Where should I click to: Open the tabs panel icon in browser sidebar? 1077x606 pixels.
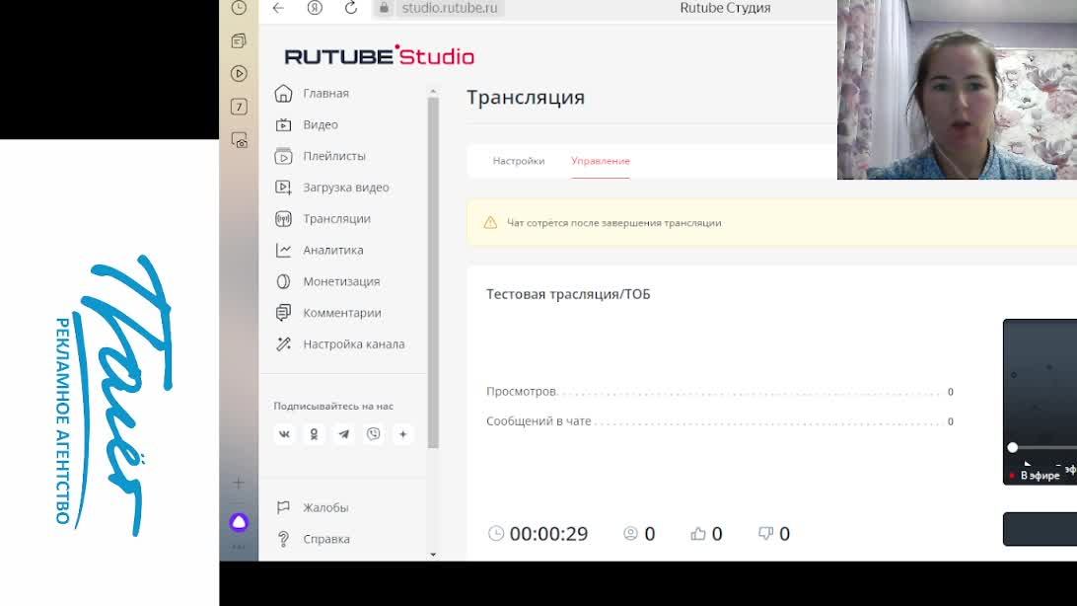coord(239,41)
